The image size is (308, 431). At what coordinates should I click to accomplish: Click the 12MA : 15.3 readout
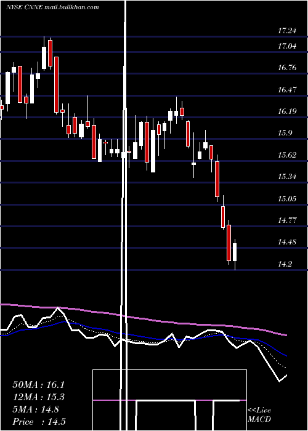(38, 397)
